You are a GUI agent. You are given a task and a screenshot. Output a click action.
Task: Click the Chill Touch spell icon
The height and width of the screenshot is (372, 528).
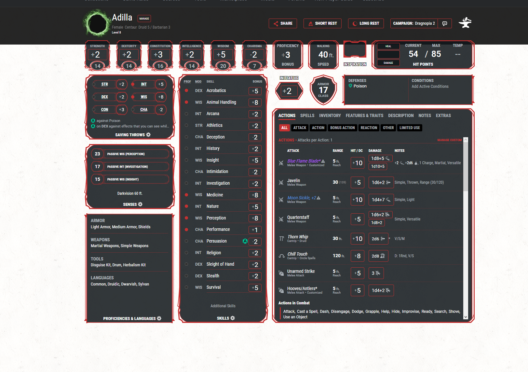pyautogui.click(x=281, y=256)
